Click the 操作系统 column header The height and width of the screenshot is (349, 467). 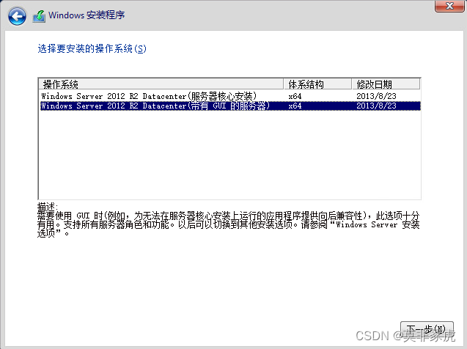tap(161, 84)
